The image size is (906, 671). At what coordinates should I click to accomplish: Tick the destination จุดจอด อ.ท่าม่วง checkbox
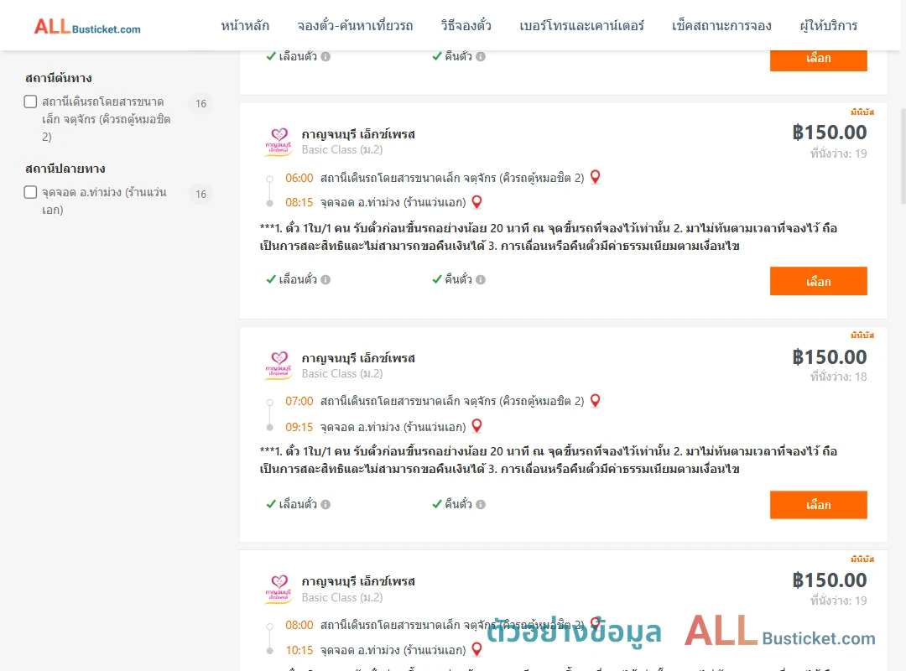click(x=31, y=192)
